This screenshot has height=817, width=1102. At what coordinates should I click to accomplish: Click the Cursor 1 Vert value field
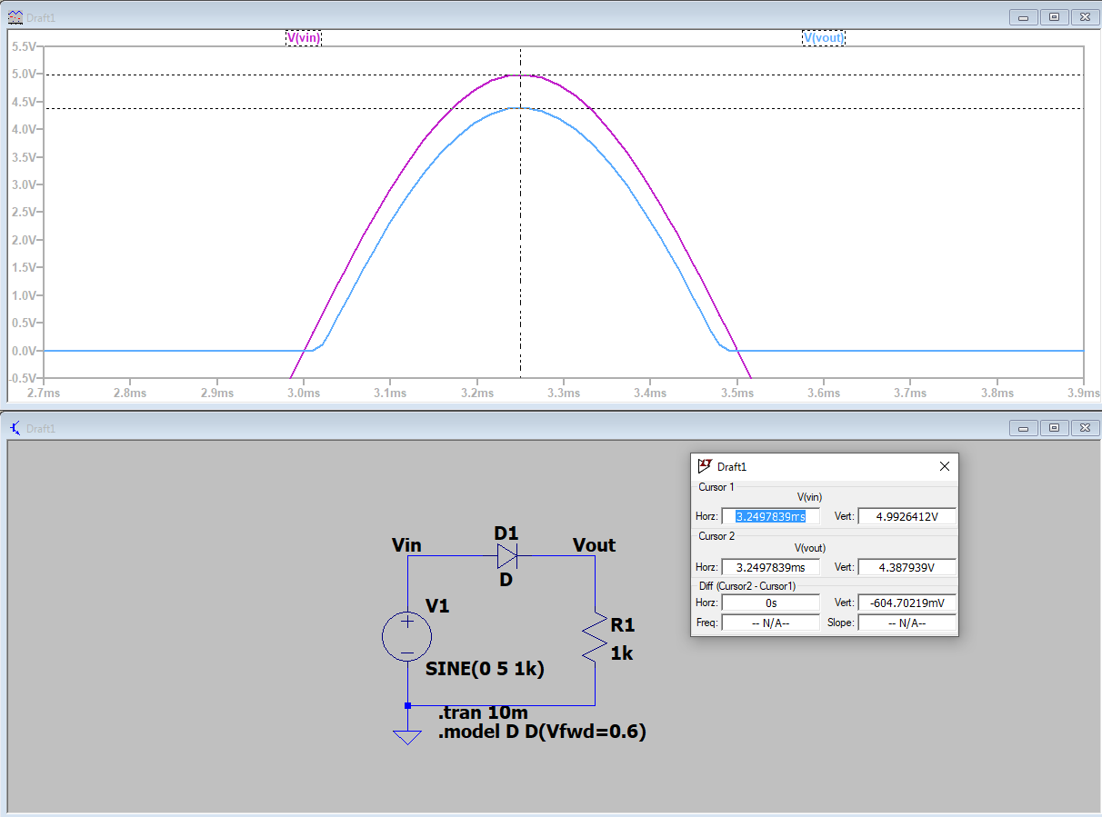(907, 516)
